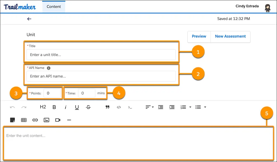Insert an image into the content
The image size is (277, 162).
(46, 120)
